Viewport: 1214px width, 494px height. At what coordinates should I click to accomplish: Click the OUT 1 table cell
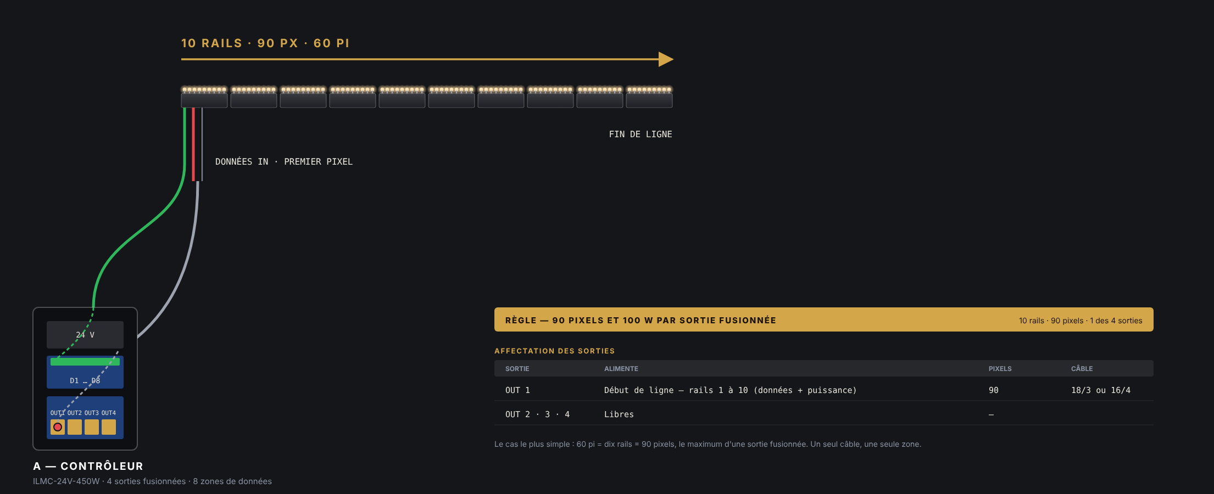517,390
